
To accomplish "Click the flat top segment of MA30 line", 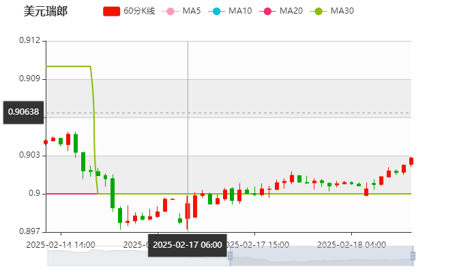I will pos(68,66).
